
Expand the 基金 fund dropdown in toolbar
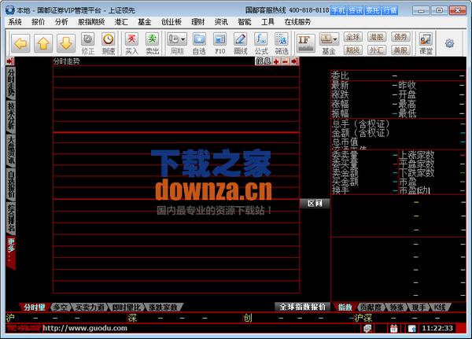(329, 42)
